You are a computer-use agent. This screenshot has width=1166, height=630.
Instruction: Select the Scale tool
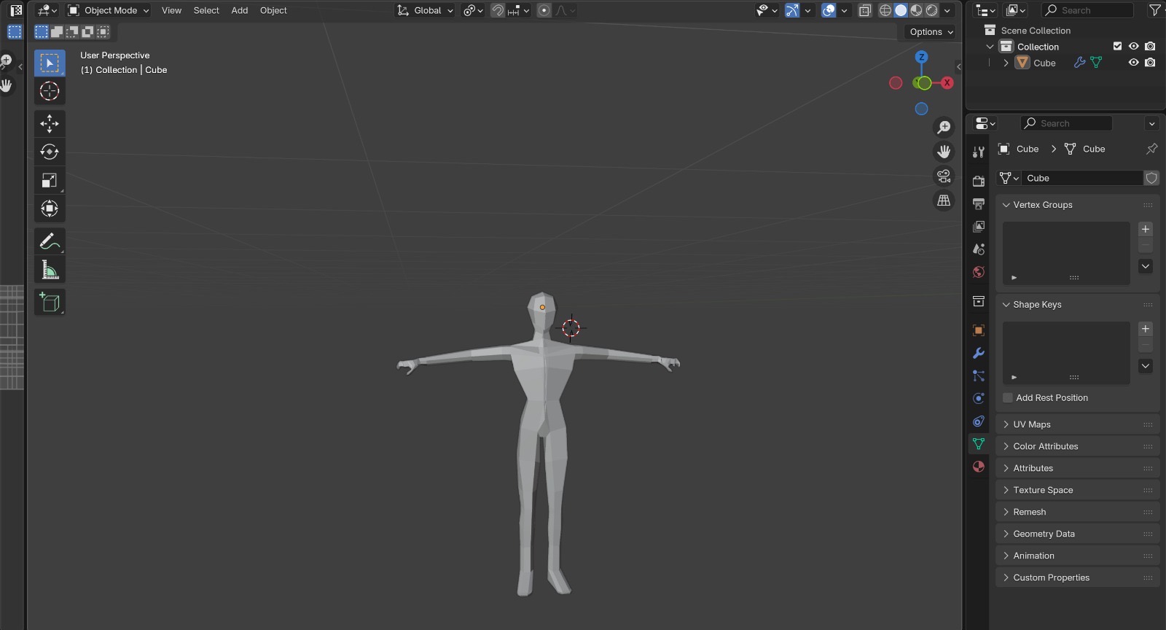tap(50, 180)
